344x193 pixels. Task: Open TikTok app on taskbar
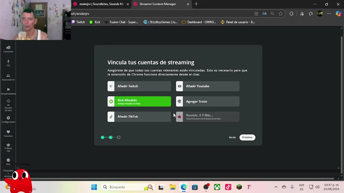pyautogui.click(x=228, y=187)
